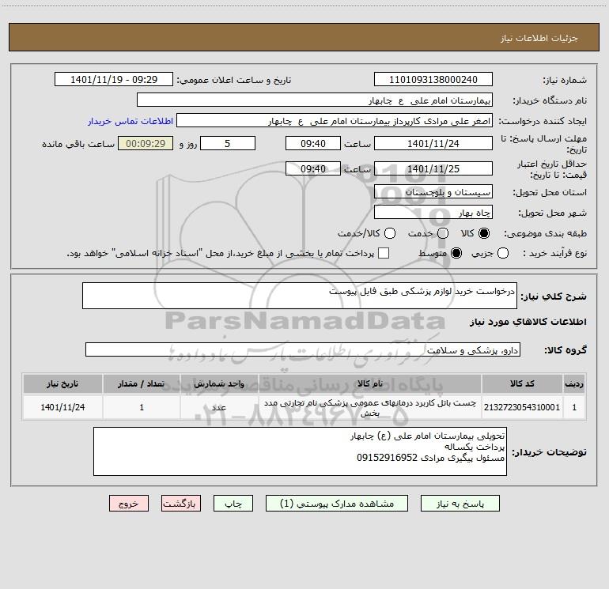Choose the متوسط purchase type radio

pos(456,254)
